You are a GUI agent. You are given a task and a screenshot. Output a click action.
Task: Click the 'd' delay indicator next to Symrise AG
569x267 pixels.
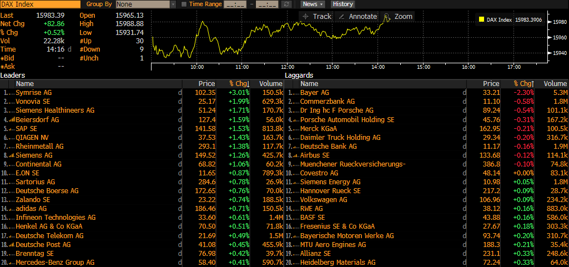(x=180, y=93)
